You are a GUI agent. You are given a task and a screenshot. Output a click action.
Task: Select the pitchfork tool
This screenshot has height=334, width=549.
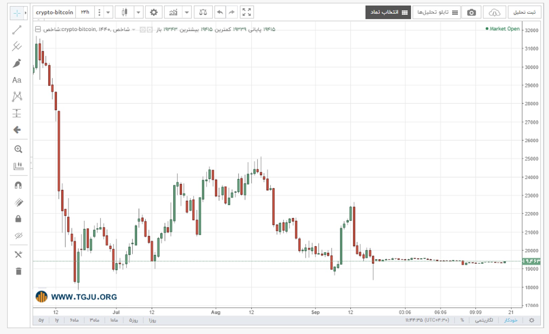click(x=17, y=46)
